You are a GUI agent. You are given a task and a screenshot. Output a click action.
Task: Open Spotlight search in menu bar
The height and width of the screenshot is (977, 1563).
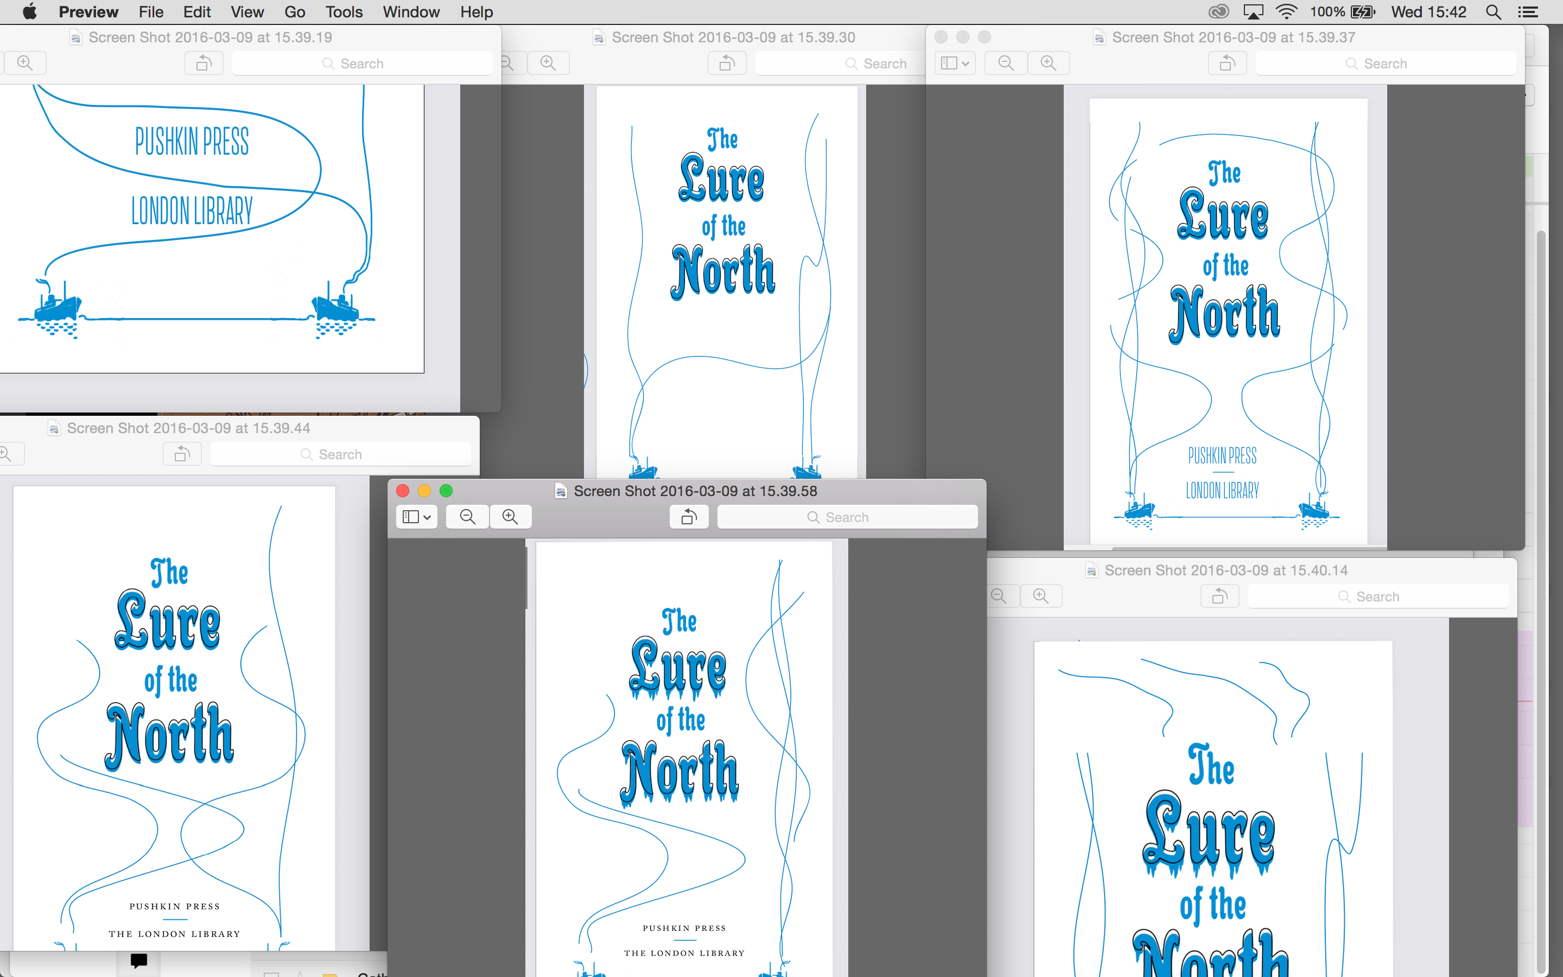click(x=1493, y=11)
